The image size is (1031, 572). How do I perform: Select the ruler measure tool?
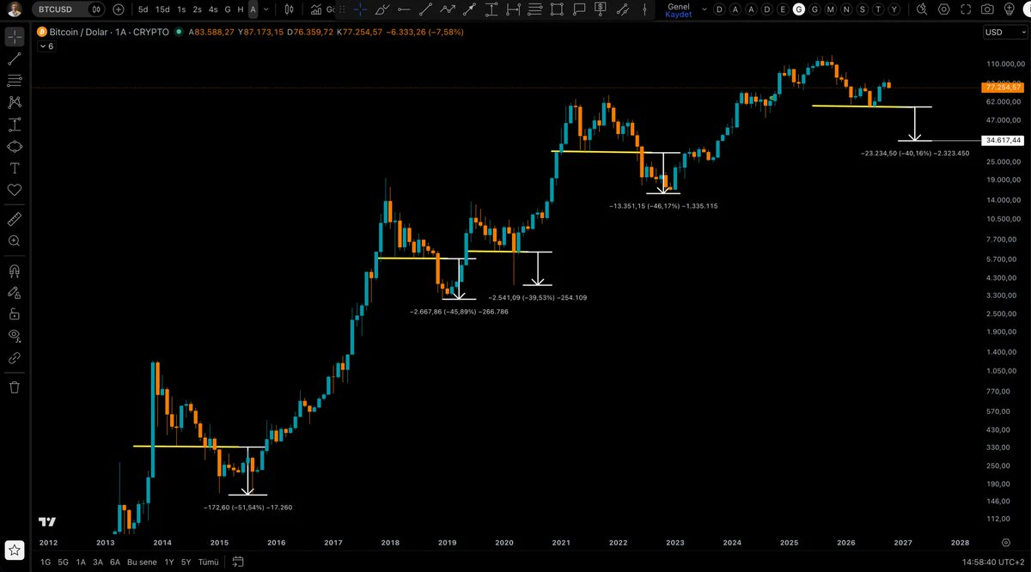point(15,220)
